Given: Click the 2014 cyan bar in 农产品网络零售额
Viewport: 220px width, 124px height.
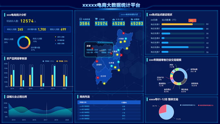Looking at the screenshot, I should coord(14,78).
